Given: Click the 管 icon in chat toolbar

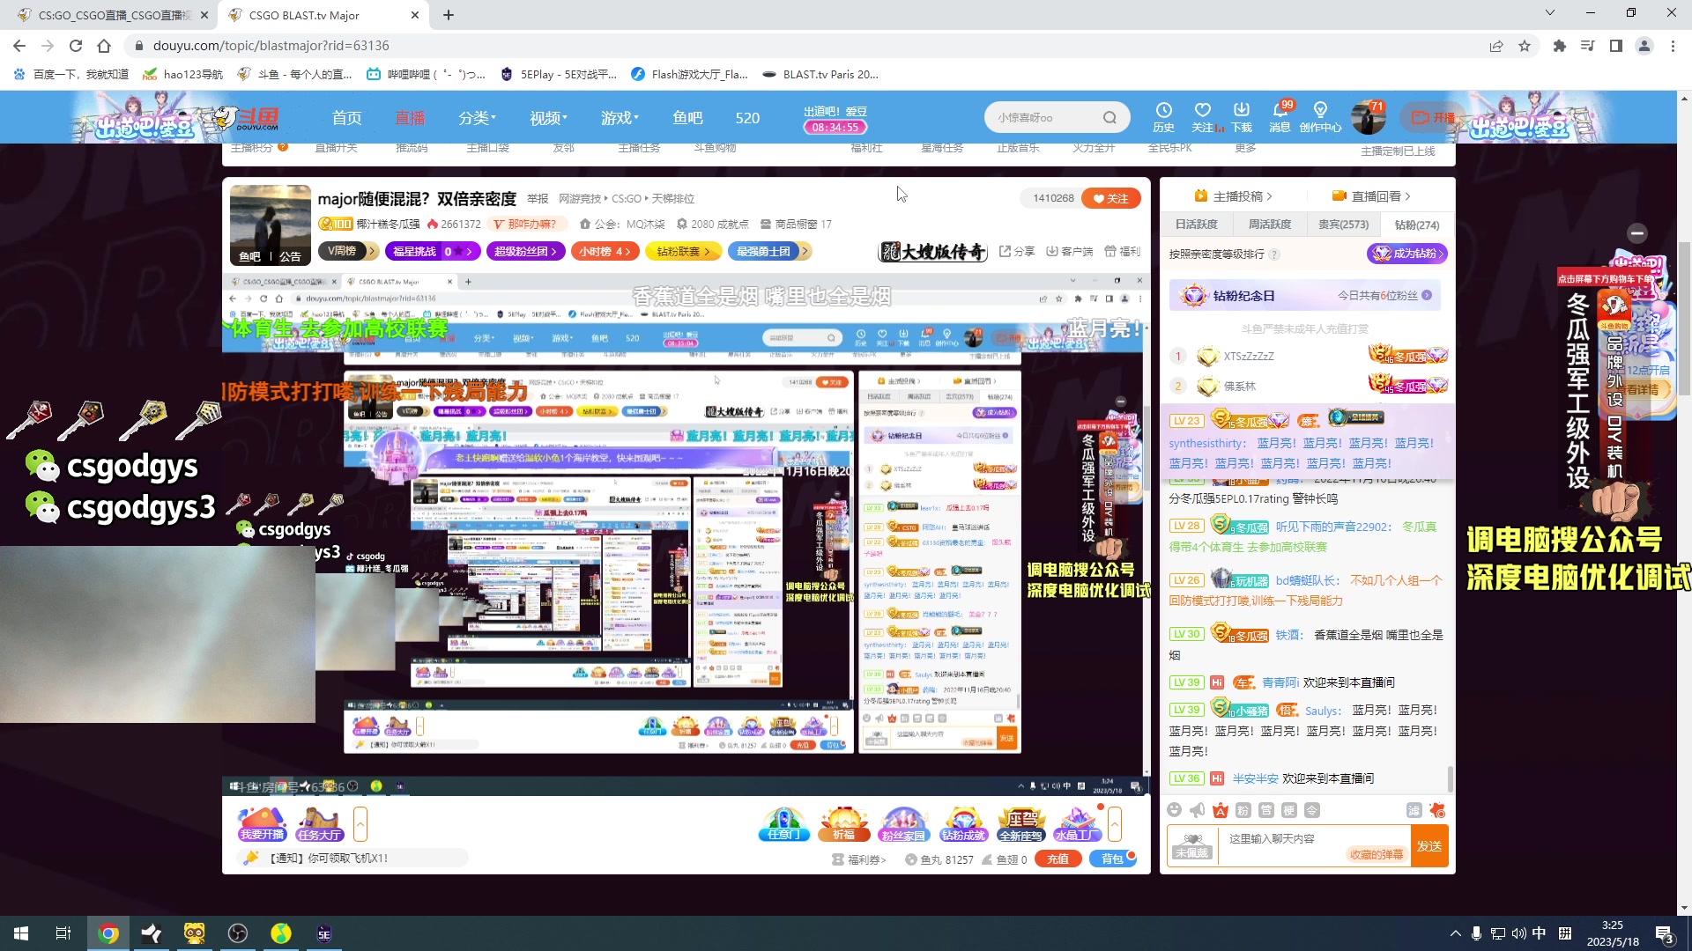Looking at the screenshot, I should [x=1265, y=810].
